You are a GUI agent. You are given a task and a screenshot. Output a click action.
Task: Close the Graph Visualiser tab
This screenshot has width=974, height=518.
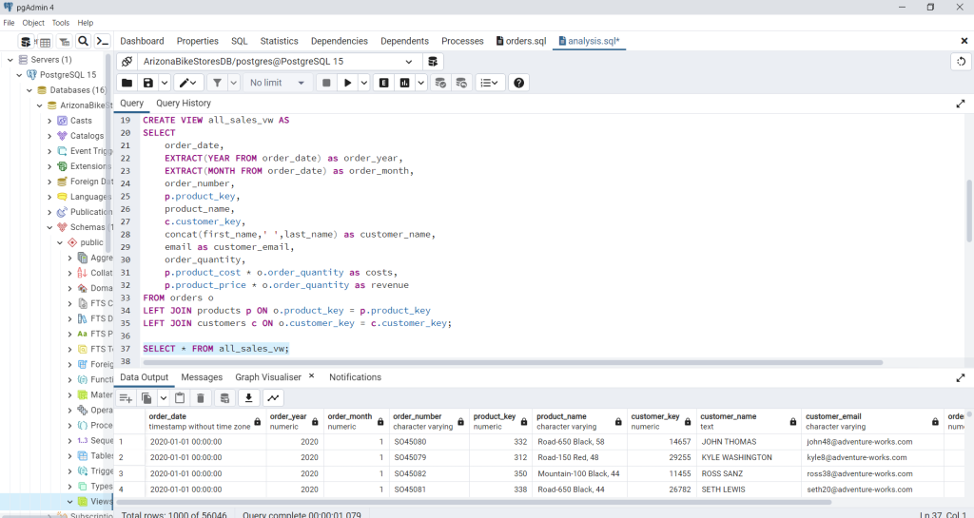click(x=311, y=376)
